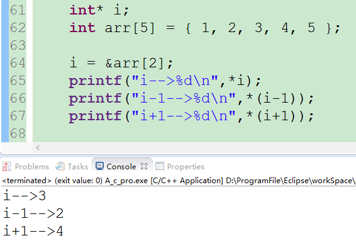Open the Tasks tab
The height and width of the screenshot is (243, 356).
[x=72, y=167]
